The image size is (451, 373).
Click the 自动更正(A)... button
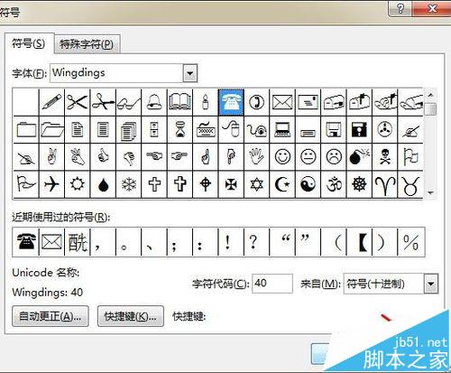coord(51,316)
